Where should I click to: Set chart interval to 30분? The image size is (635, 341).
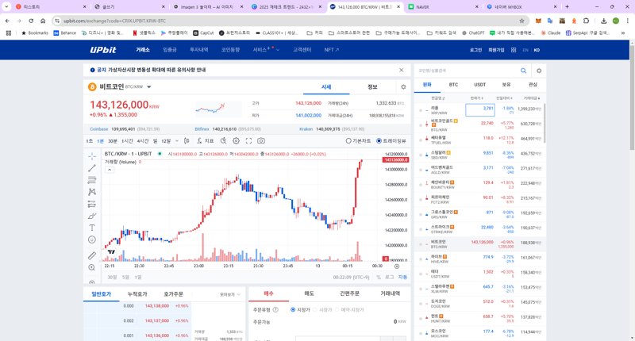tap(113, 141)
